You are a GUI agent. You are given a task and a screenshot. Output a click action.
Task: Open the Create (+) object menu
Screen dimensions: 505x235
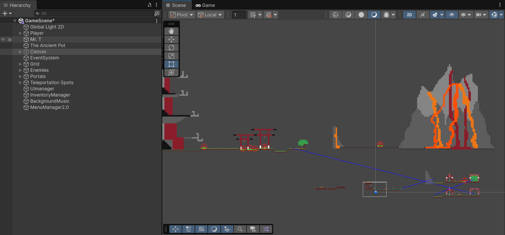pyautogui.click(x=7, y=13)
